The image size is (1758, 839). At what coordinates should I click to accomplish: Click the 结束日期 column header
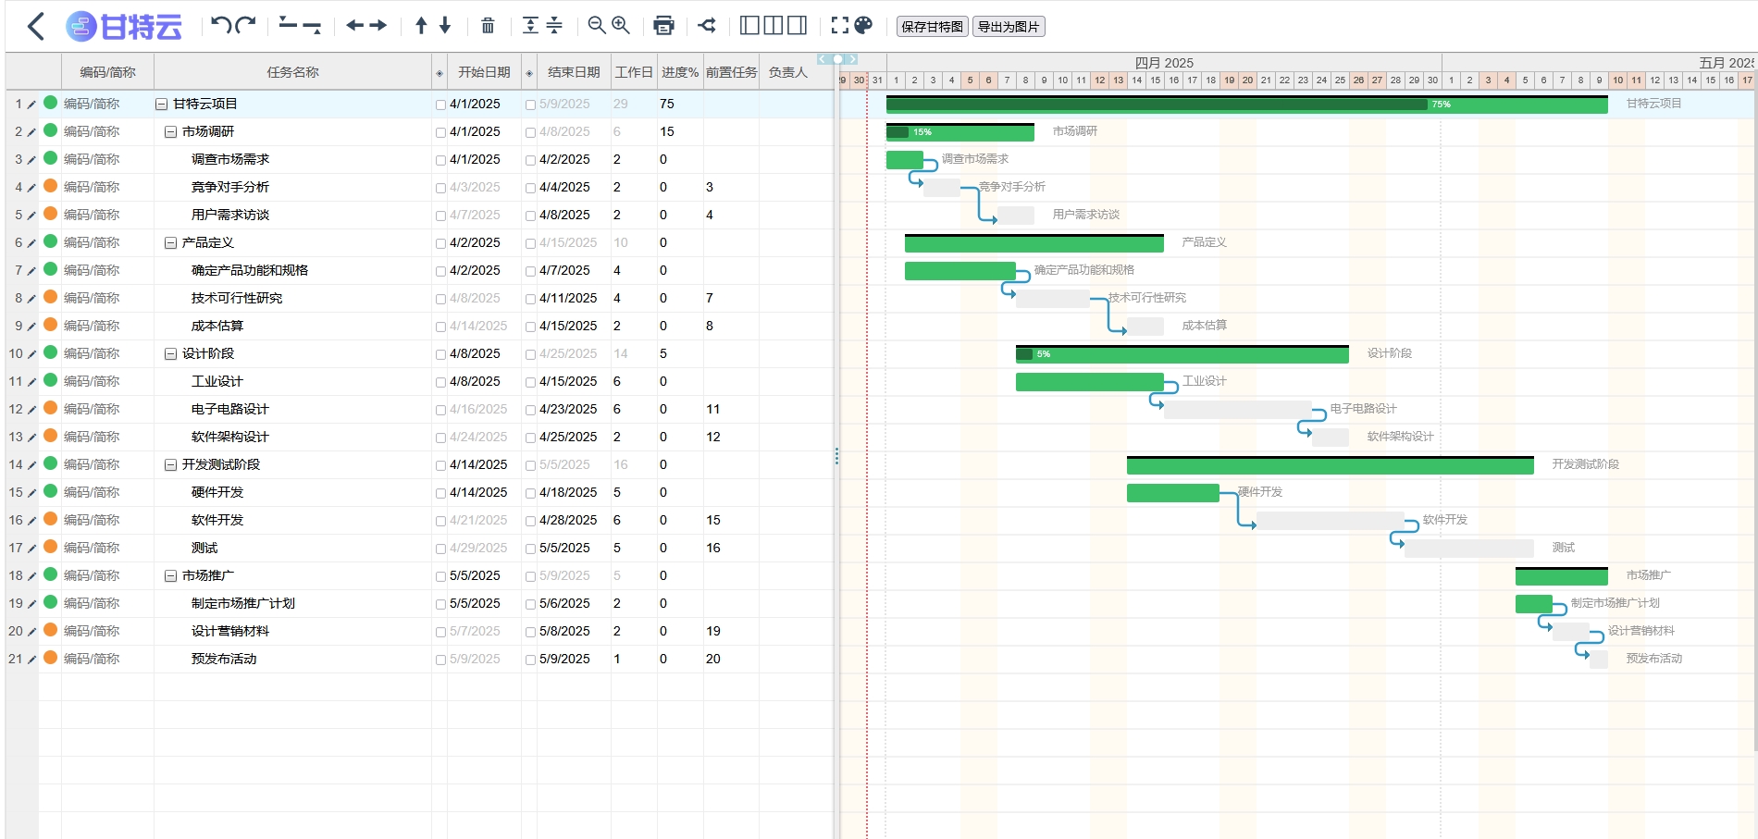coord(574,72)
